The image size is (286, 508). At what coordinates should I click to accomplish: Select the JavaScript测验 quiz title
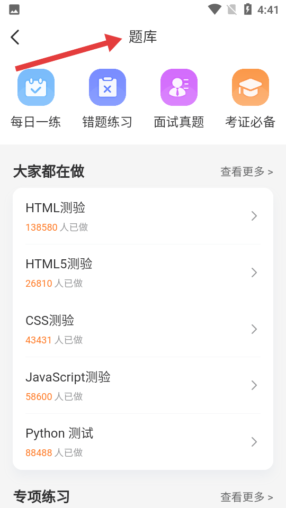coord(68,377)
